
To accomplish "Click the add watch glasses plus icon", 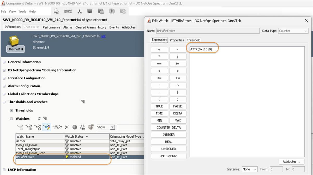I will [38, 127].
